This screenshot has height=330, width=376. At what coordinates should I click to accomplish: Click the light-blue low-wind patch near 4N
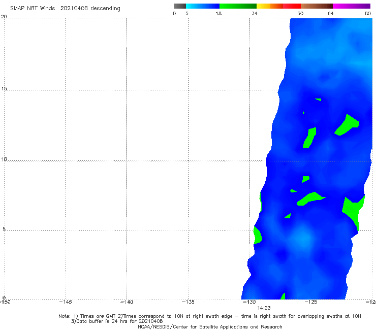pyautogui.click(x=304, y=239)
